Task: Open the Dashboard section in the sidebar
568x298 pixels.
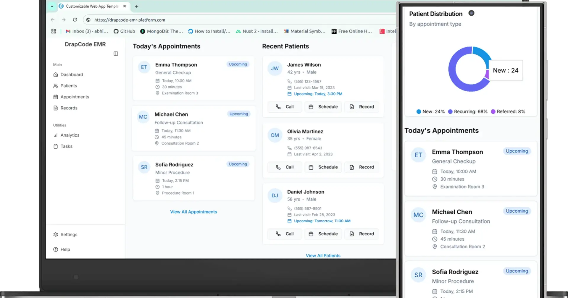Action: coord(72,74)
